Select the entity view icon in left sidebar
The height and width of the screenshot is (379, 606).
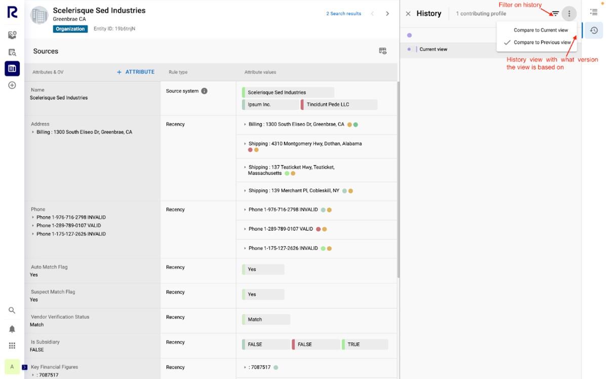pyautogui.click(x=12, y=68)
